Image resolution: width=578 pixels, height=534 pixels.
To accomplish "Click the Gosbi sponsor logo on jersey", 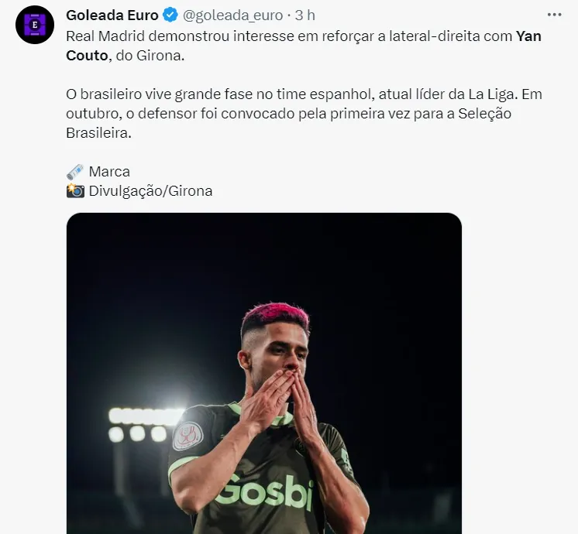I will pos(263,493).
